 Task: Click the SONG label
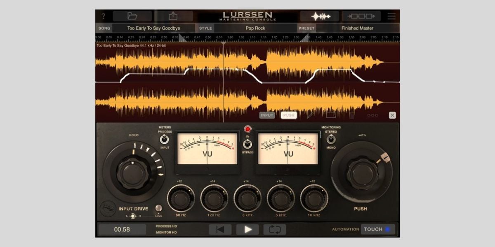[104, 28]
